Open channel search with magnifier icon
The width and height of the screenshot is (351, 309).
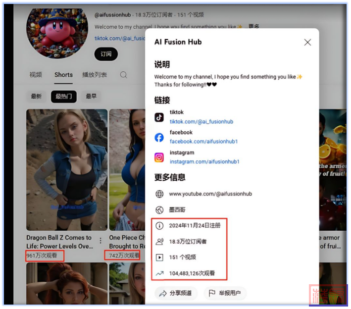(x=123, y=75)
